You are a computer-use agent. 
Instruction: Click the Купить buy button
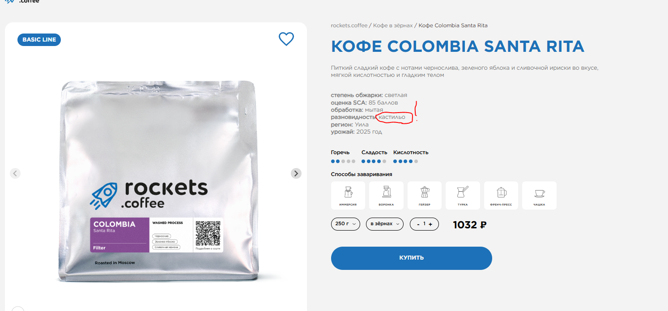pos(412,258)
